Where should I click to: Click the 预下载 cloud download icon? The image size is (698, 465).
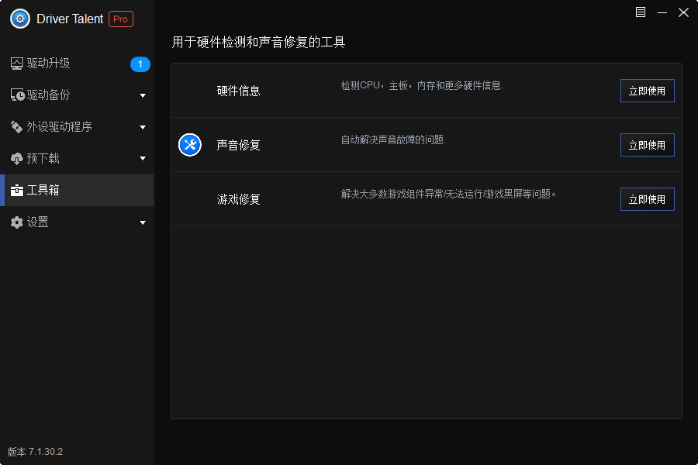(17, 159)
